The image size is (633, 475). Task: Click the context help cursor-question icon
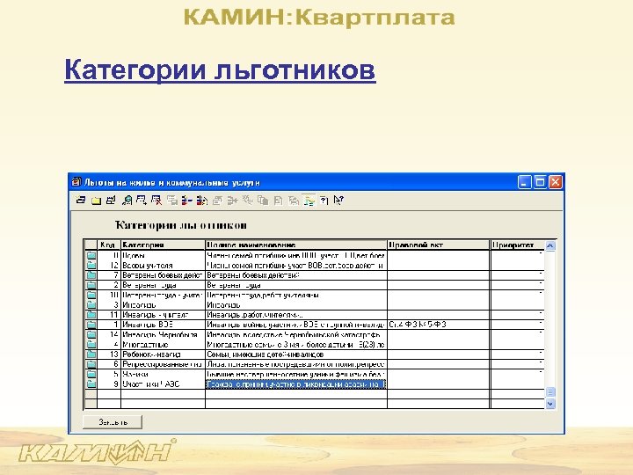pyautogui.click(x=338, y=201)
